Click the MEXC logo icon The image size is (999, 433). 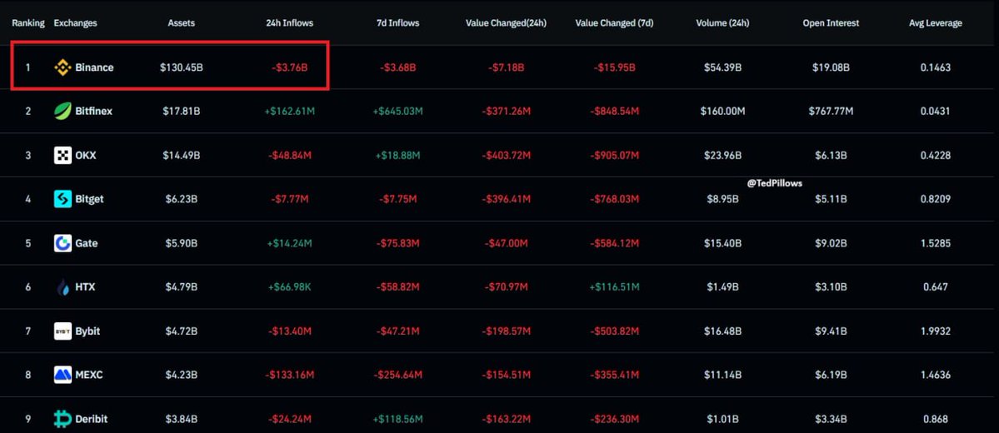[x=62, y=375]
